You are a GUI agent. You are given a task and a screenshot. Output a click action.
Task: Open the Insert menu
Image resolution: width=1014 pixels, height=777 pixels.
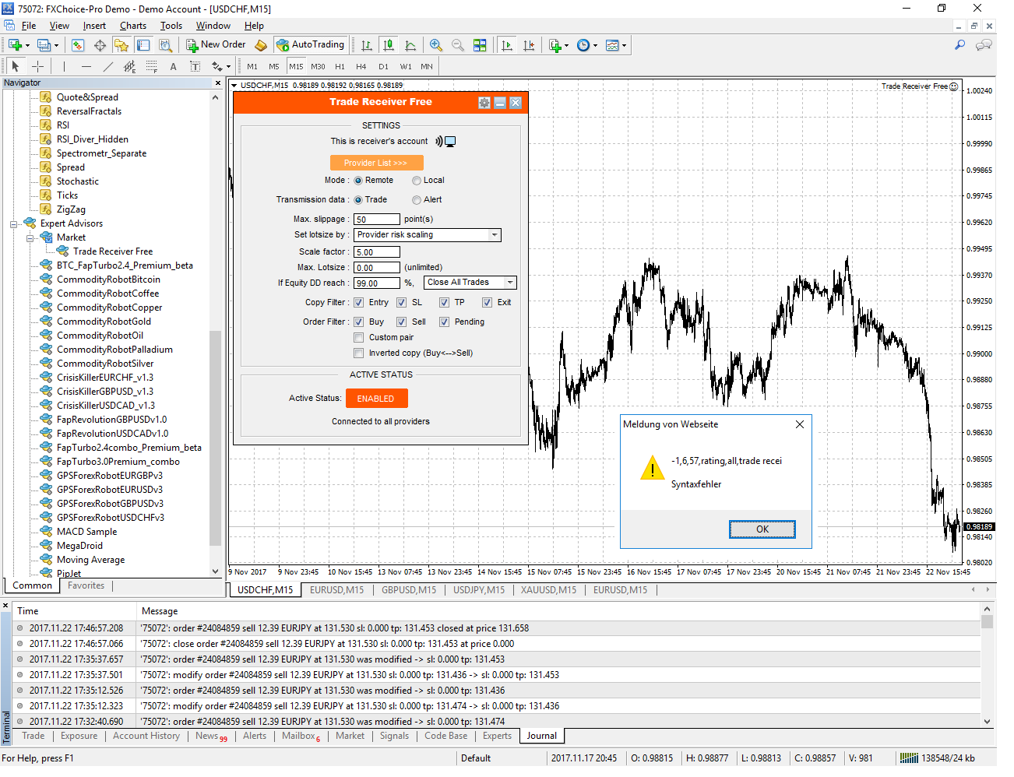pos(94,26)
